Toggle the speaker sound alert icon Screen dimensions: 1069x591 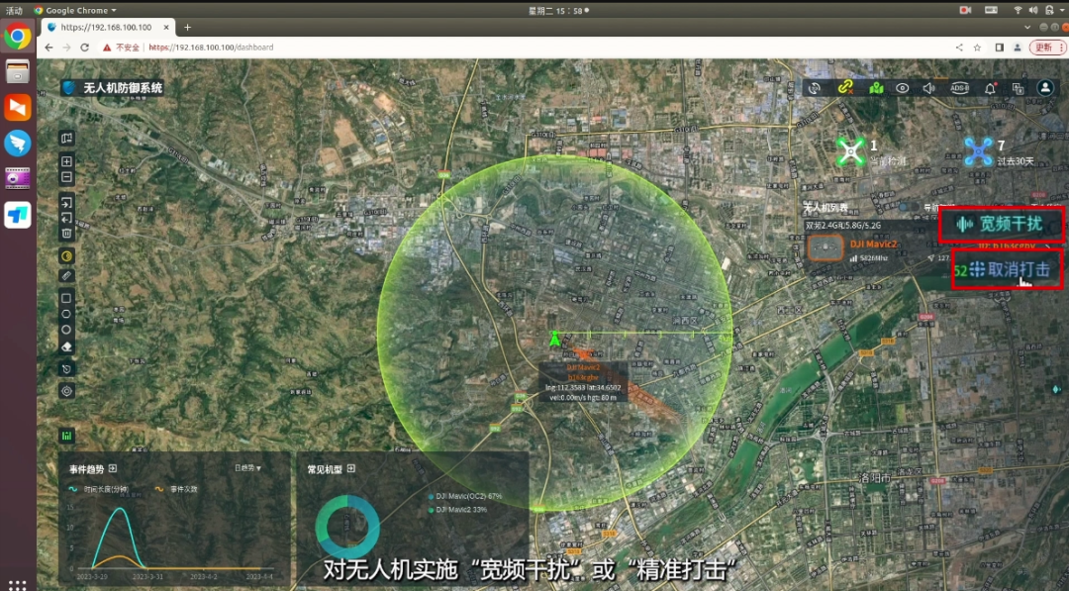pyautogui.click(x=929, y=88)
